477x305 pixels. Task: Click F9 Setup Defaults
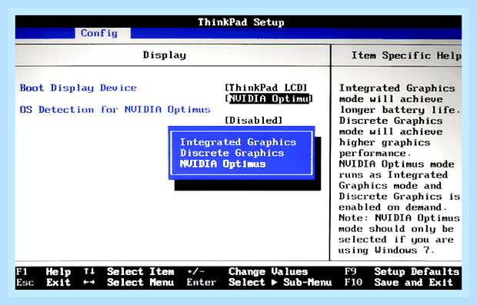(402, 271)
